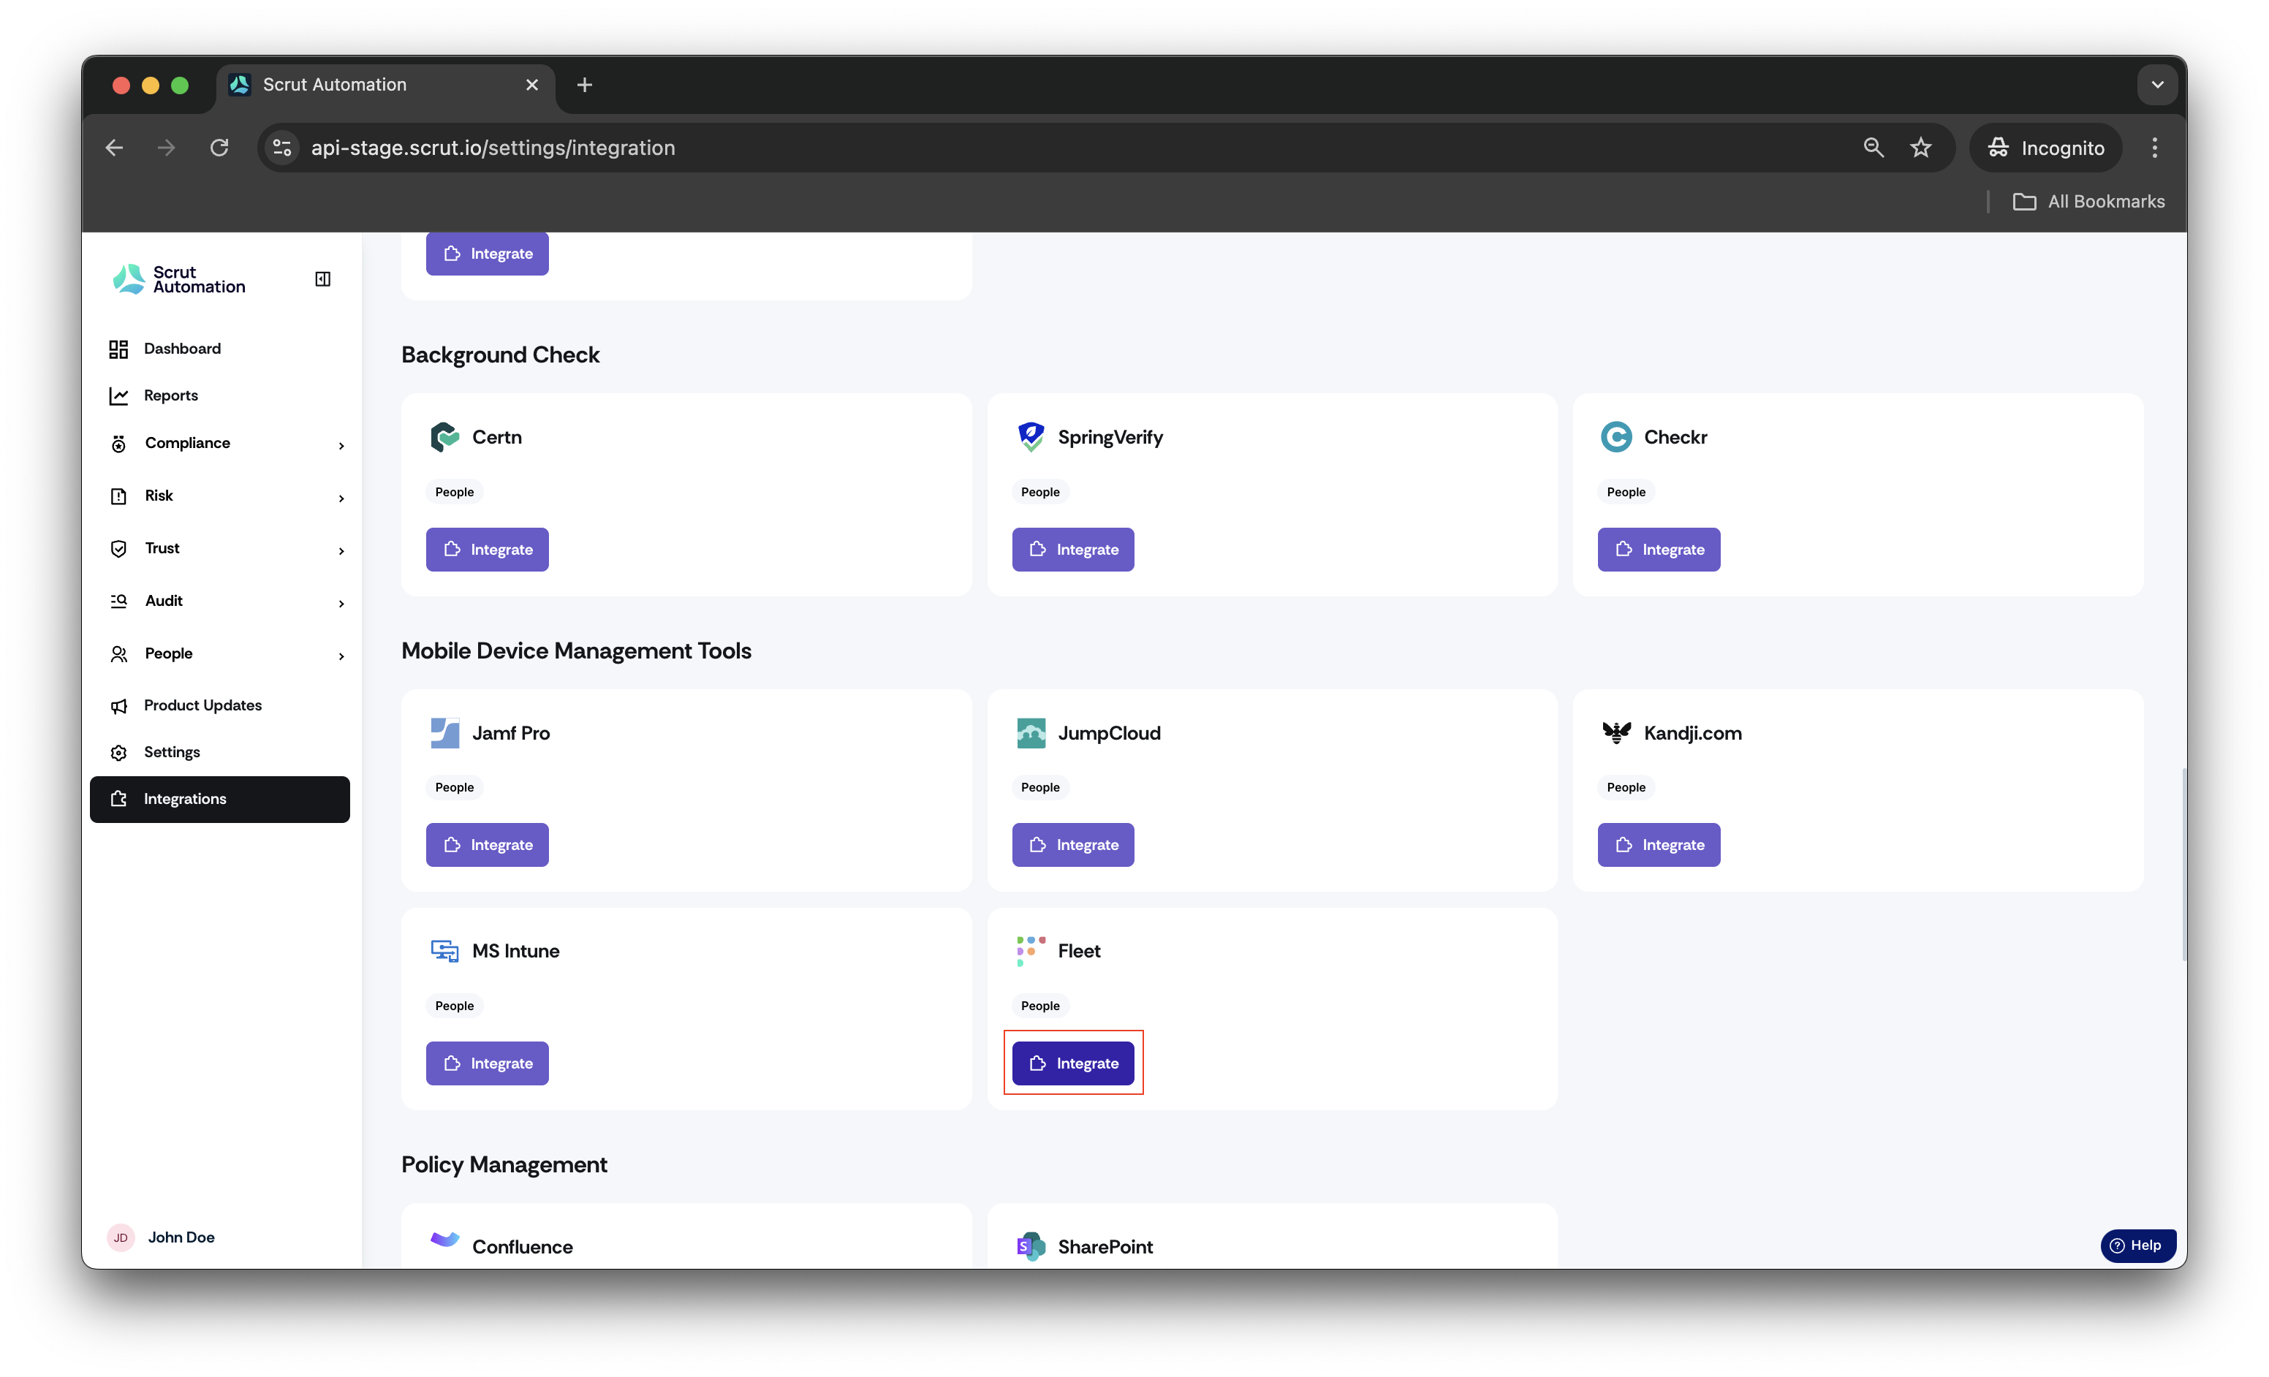Integrate MS Intune

point(487,1063)
